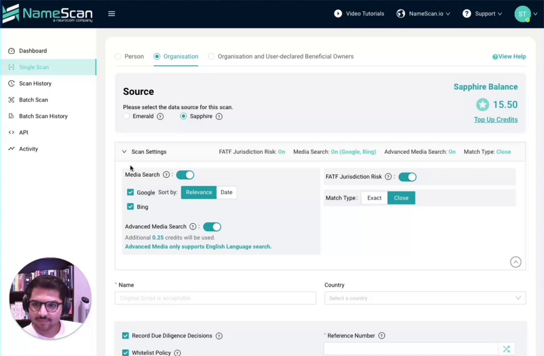This screenshot has width=544, height=356.
Task: Uncheck Record Due Diligence Decisions
Action: 125,336
